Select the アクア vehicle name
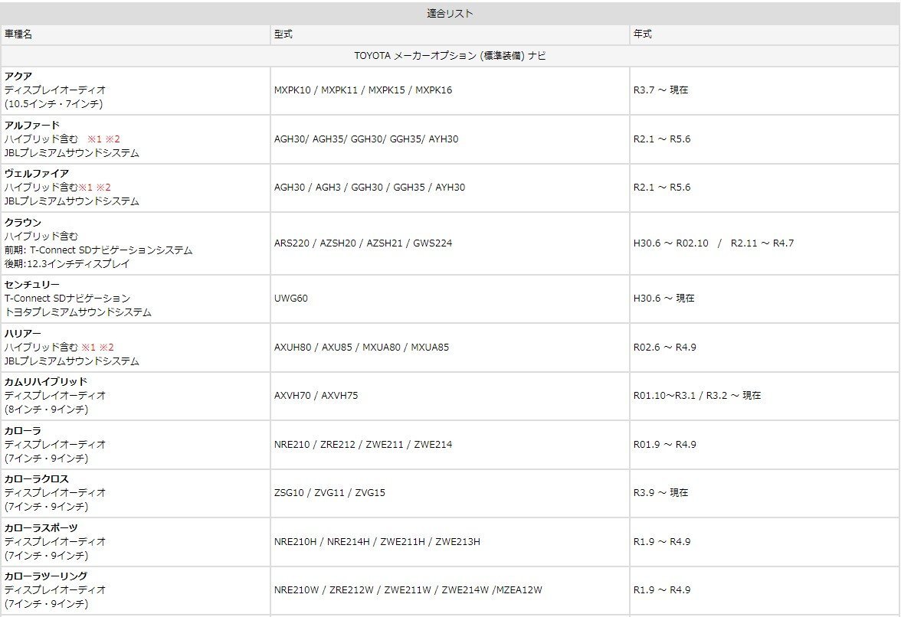This screenshot has height=617, width=901. 18,76
